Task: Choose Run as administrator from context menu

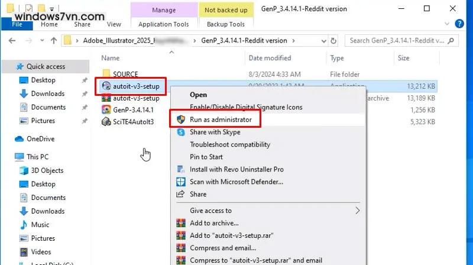Action: (220, 119)
